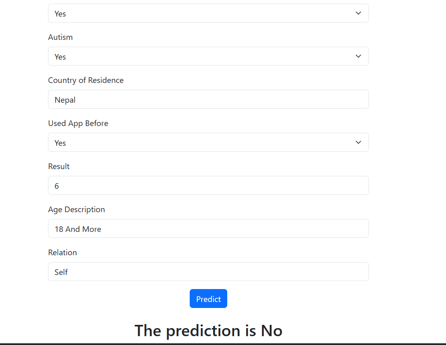Click the chevron arrow of the Autism dropdown
Image resolution: width=446 pixels, height=345 pixels.
click(358, 56)
